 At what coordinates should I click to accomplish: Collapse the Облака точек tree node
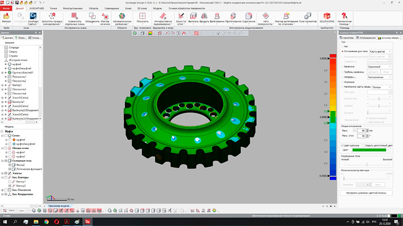(3, 148)
